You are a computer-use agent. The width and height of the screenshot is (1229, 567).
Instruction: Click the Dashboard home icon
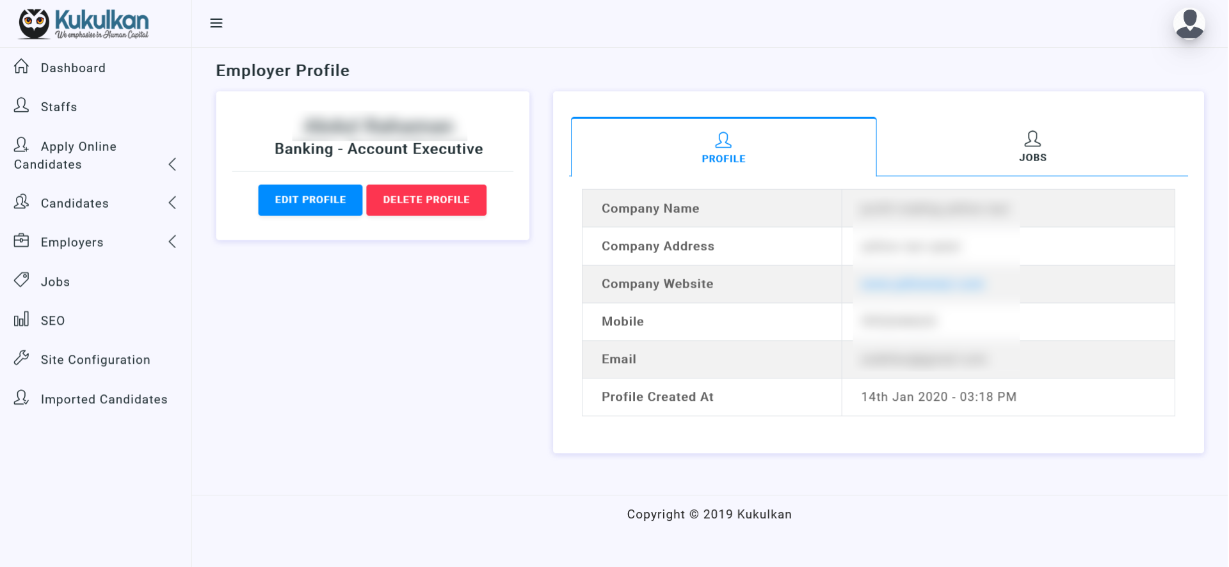(x=22, y=66)
